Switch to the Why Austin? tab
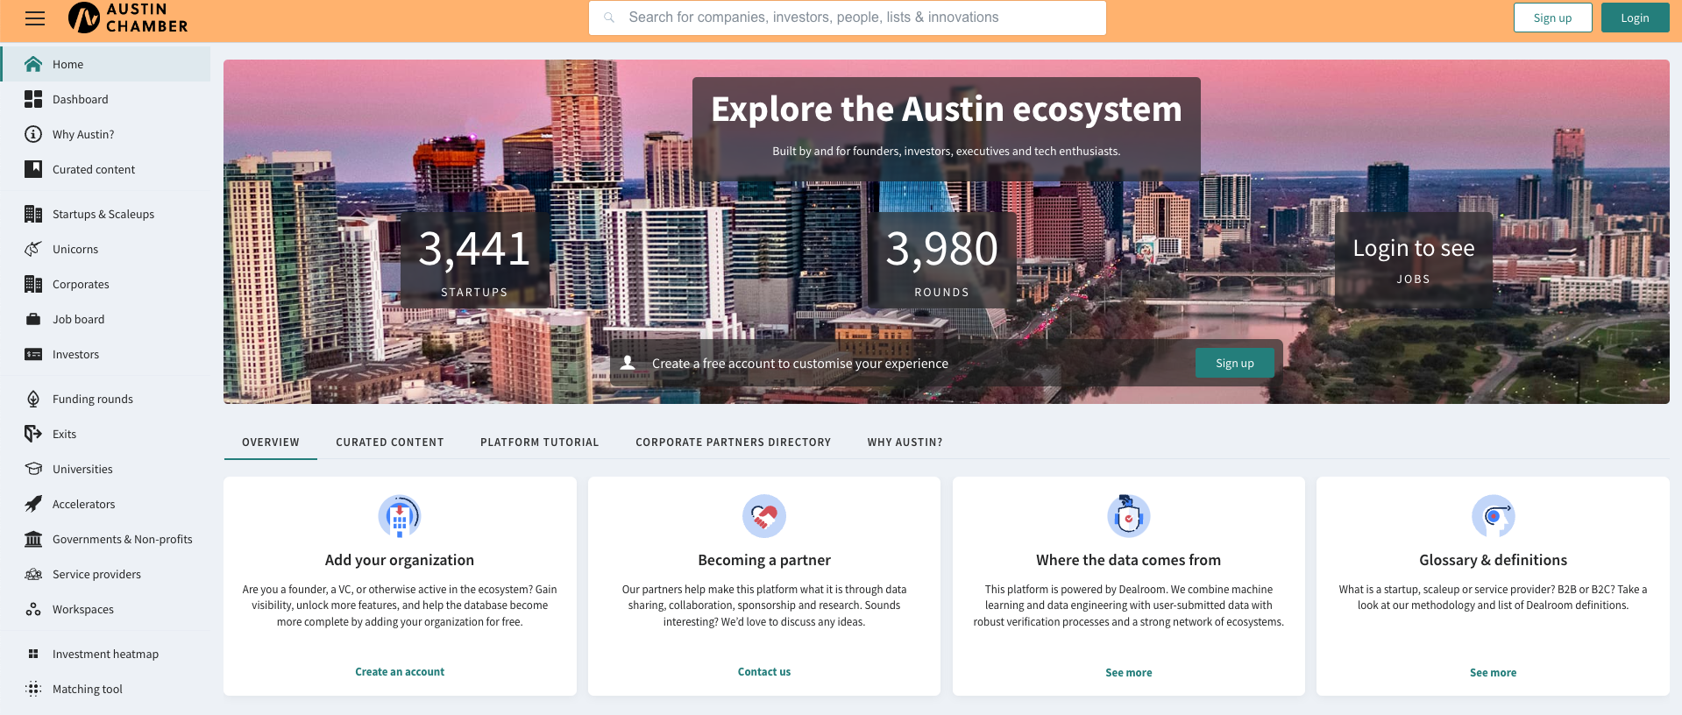 [x=905, y=442]
